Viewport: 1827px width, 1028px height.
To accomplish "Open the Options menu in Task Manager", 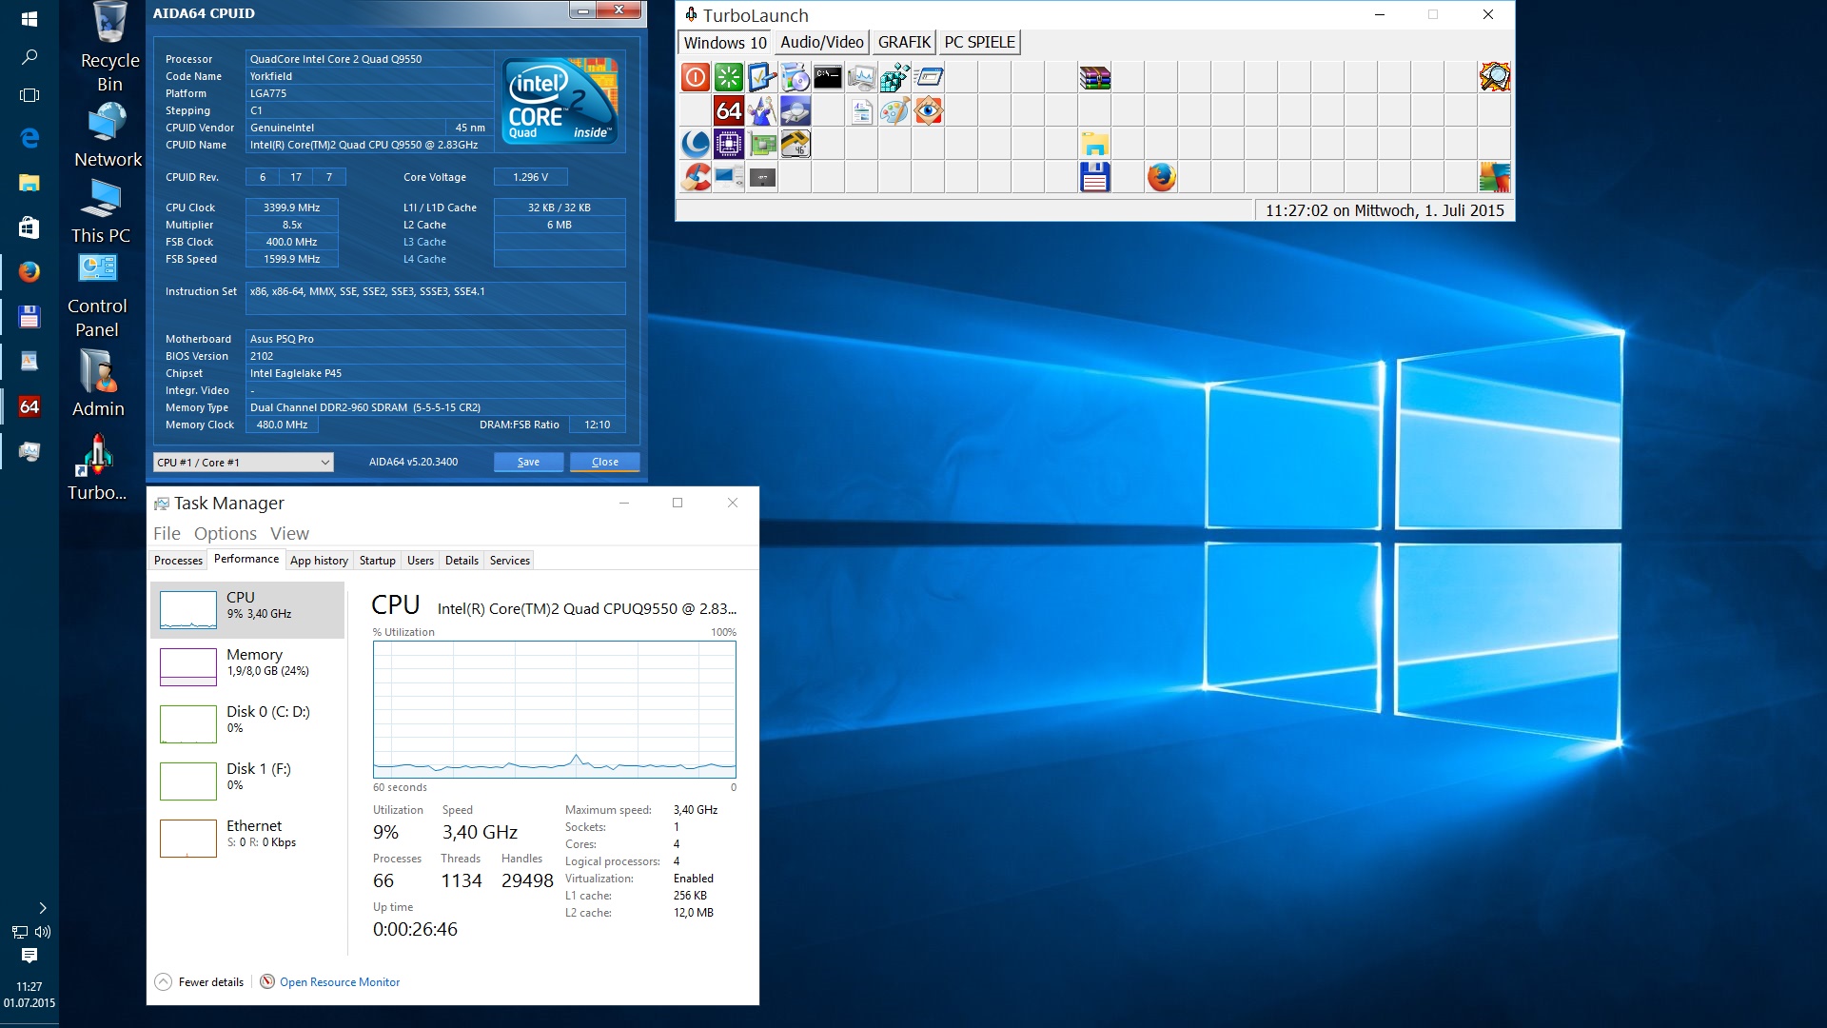I will click(x=225, y=534).
